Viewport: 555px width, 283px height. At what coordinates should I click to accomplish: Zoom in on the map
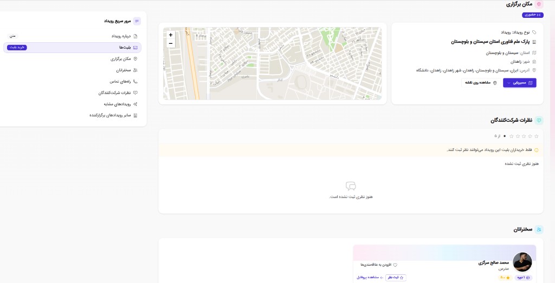[x=171, y=35]
